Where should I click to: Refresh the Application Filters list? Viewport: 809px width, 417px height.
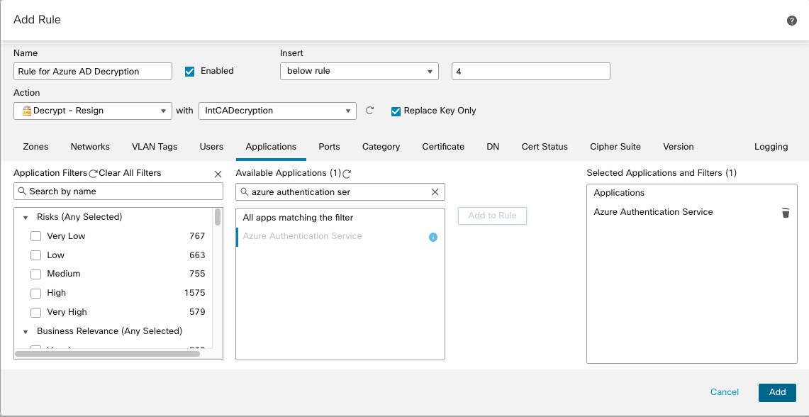pyautogui.click(x=93, y=173)
